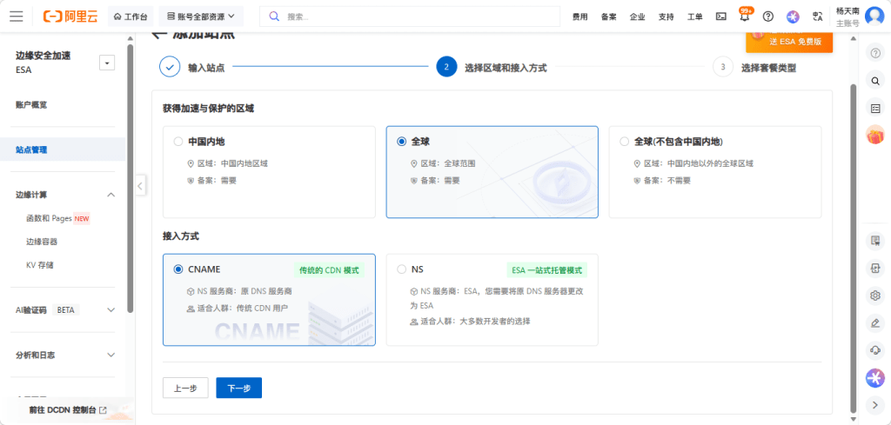Select the 中国内地 region radio
891x425 pixels.
pyautogui.click(x=178, y=142)
